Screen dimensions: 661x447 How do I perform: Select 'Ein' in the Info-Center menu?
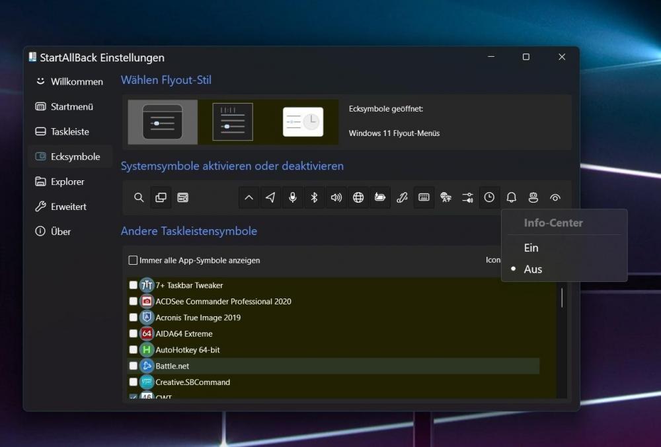(531, 248)
